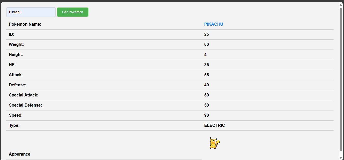344x160 pixels.
Task: Select the ID value 25
Action: coord(207,34)
